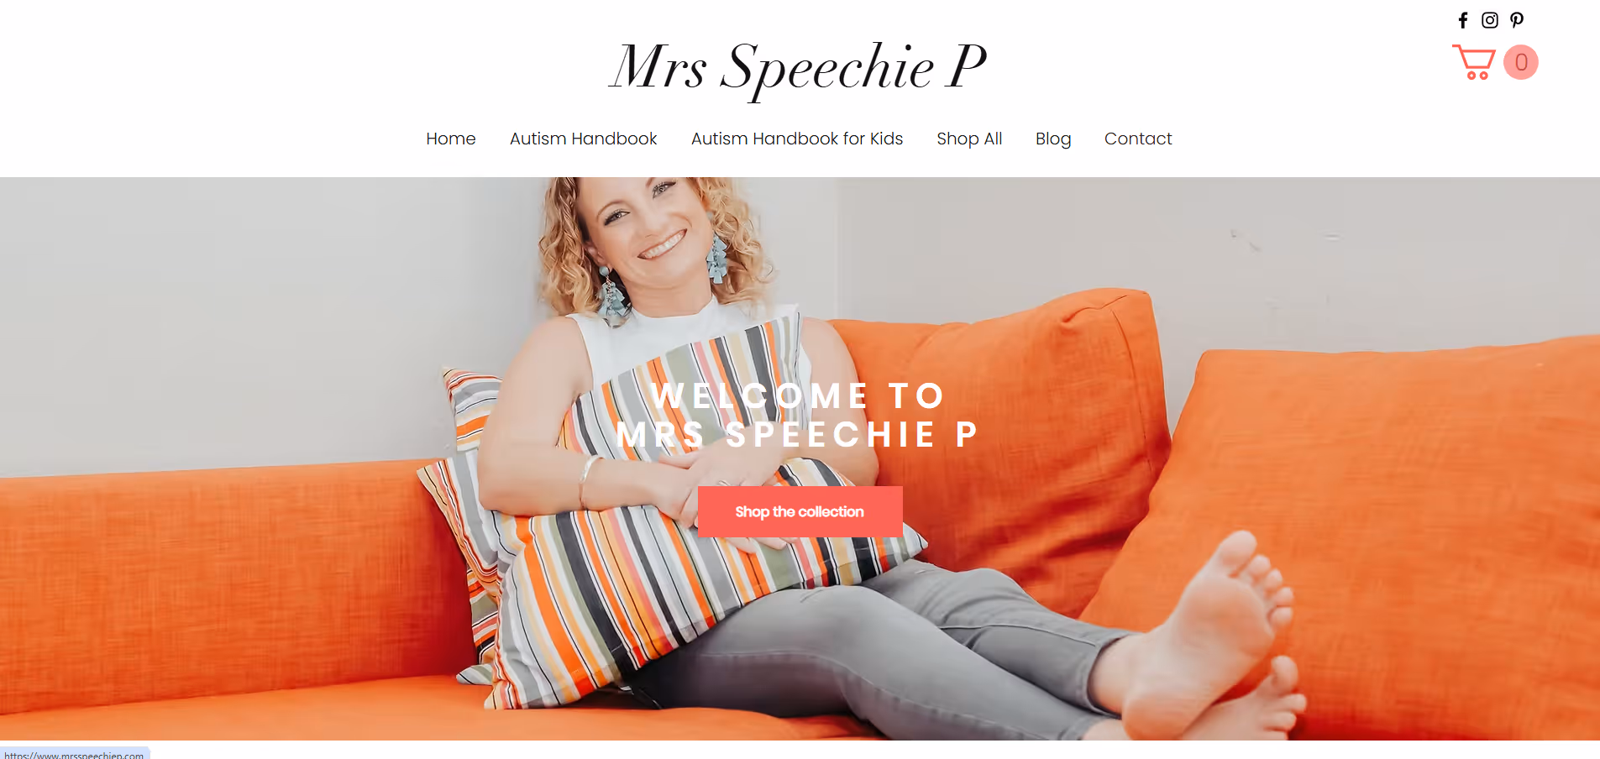Click the Shop the collection button
This screenshot has height=759, width=1600.
pos(800,511)
